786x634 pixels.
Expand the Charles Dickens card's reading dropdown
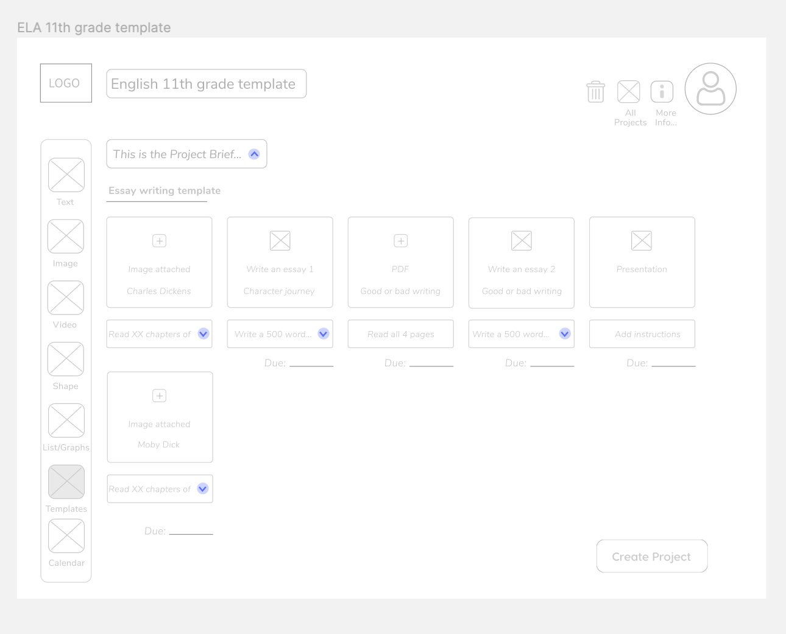click(204, 334)
